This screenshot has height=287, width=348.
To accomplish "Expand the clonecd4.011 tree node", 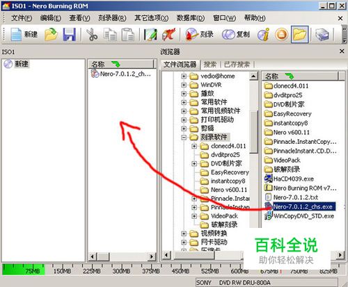I will (x=194, y=146).
